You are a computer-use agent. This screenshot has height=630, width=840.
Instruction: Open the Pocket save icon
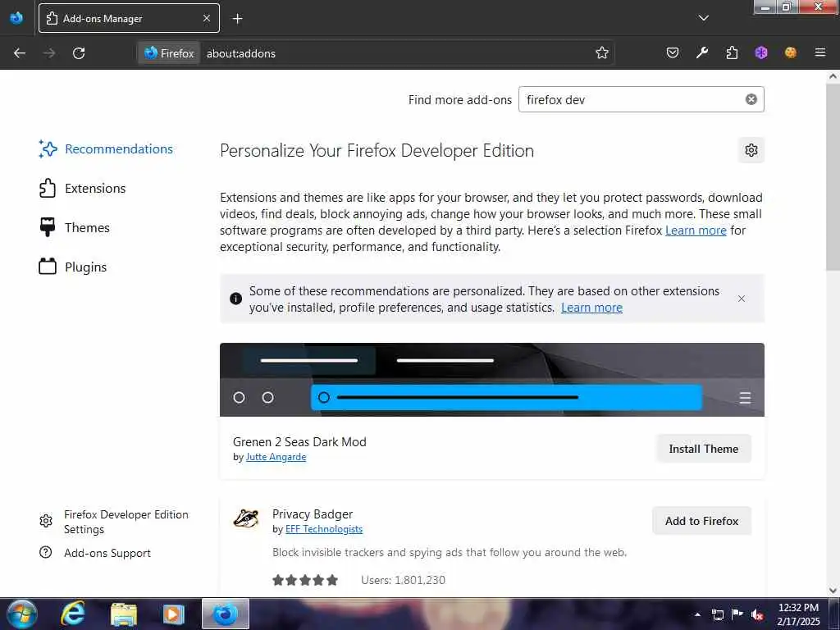(673, 52)
